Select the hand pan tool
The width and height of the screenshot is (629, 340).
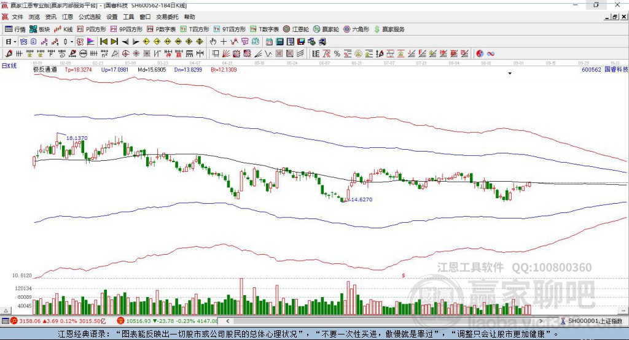pos(213,42)
